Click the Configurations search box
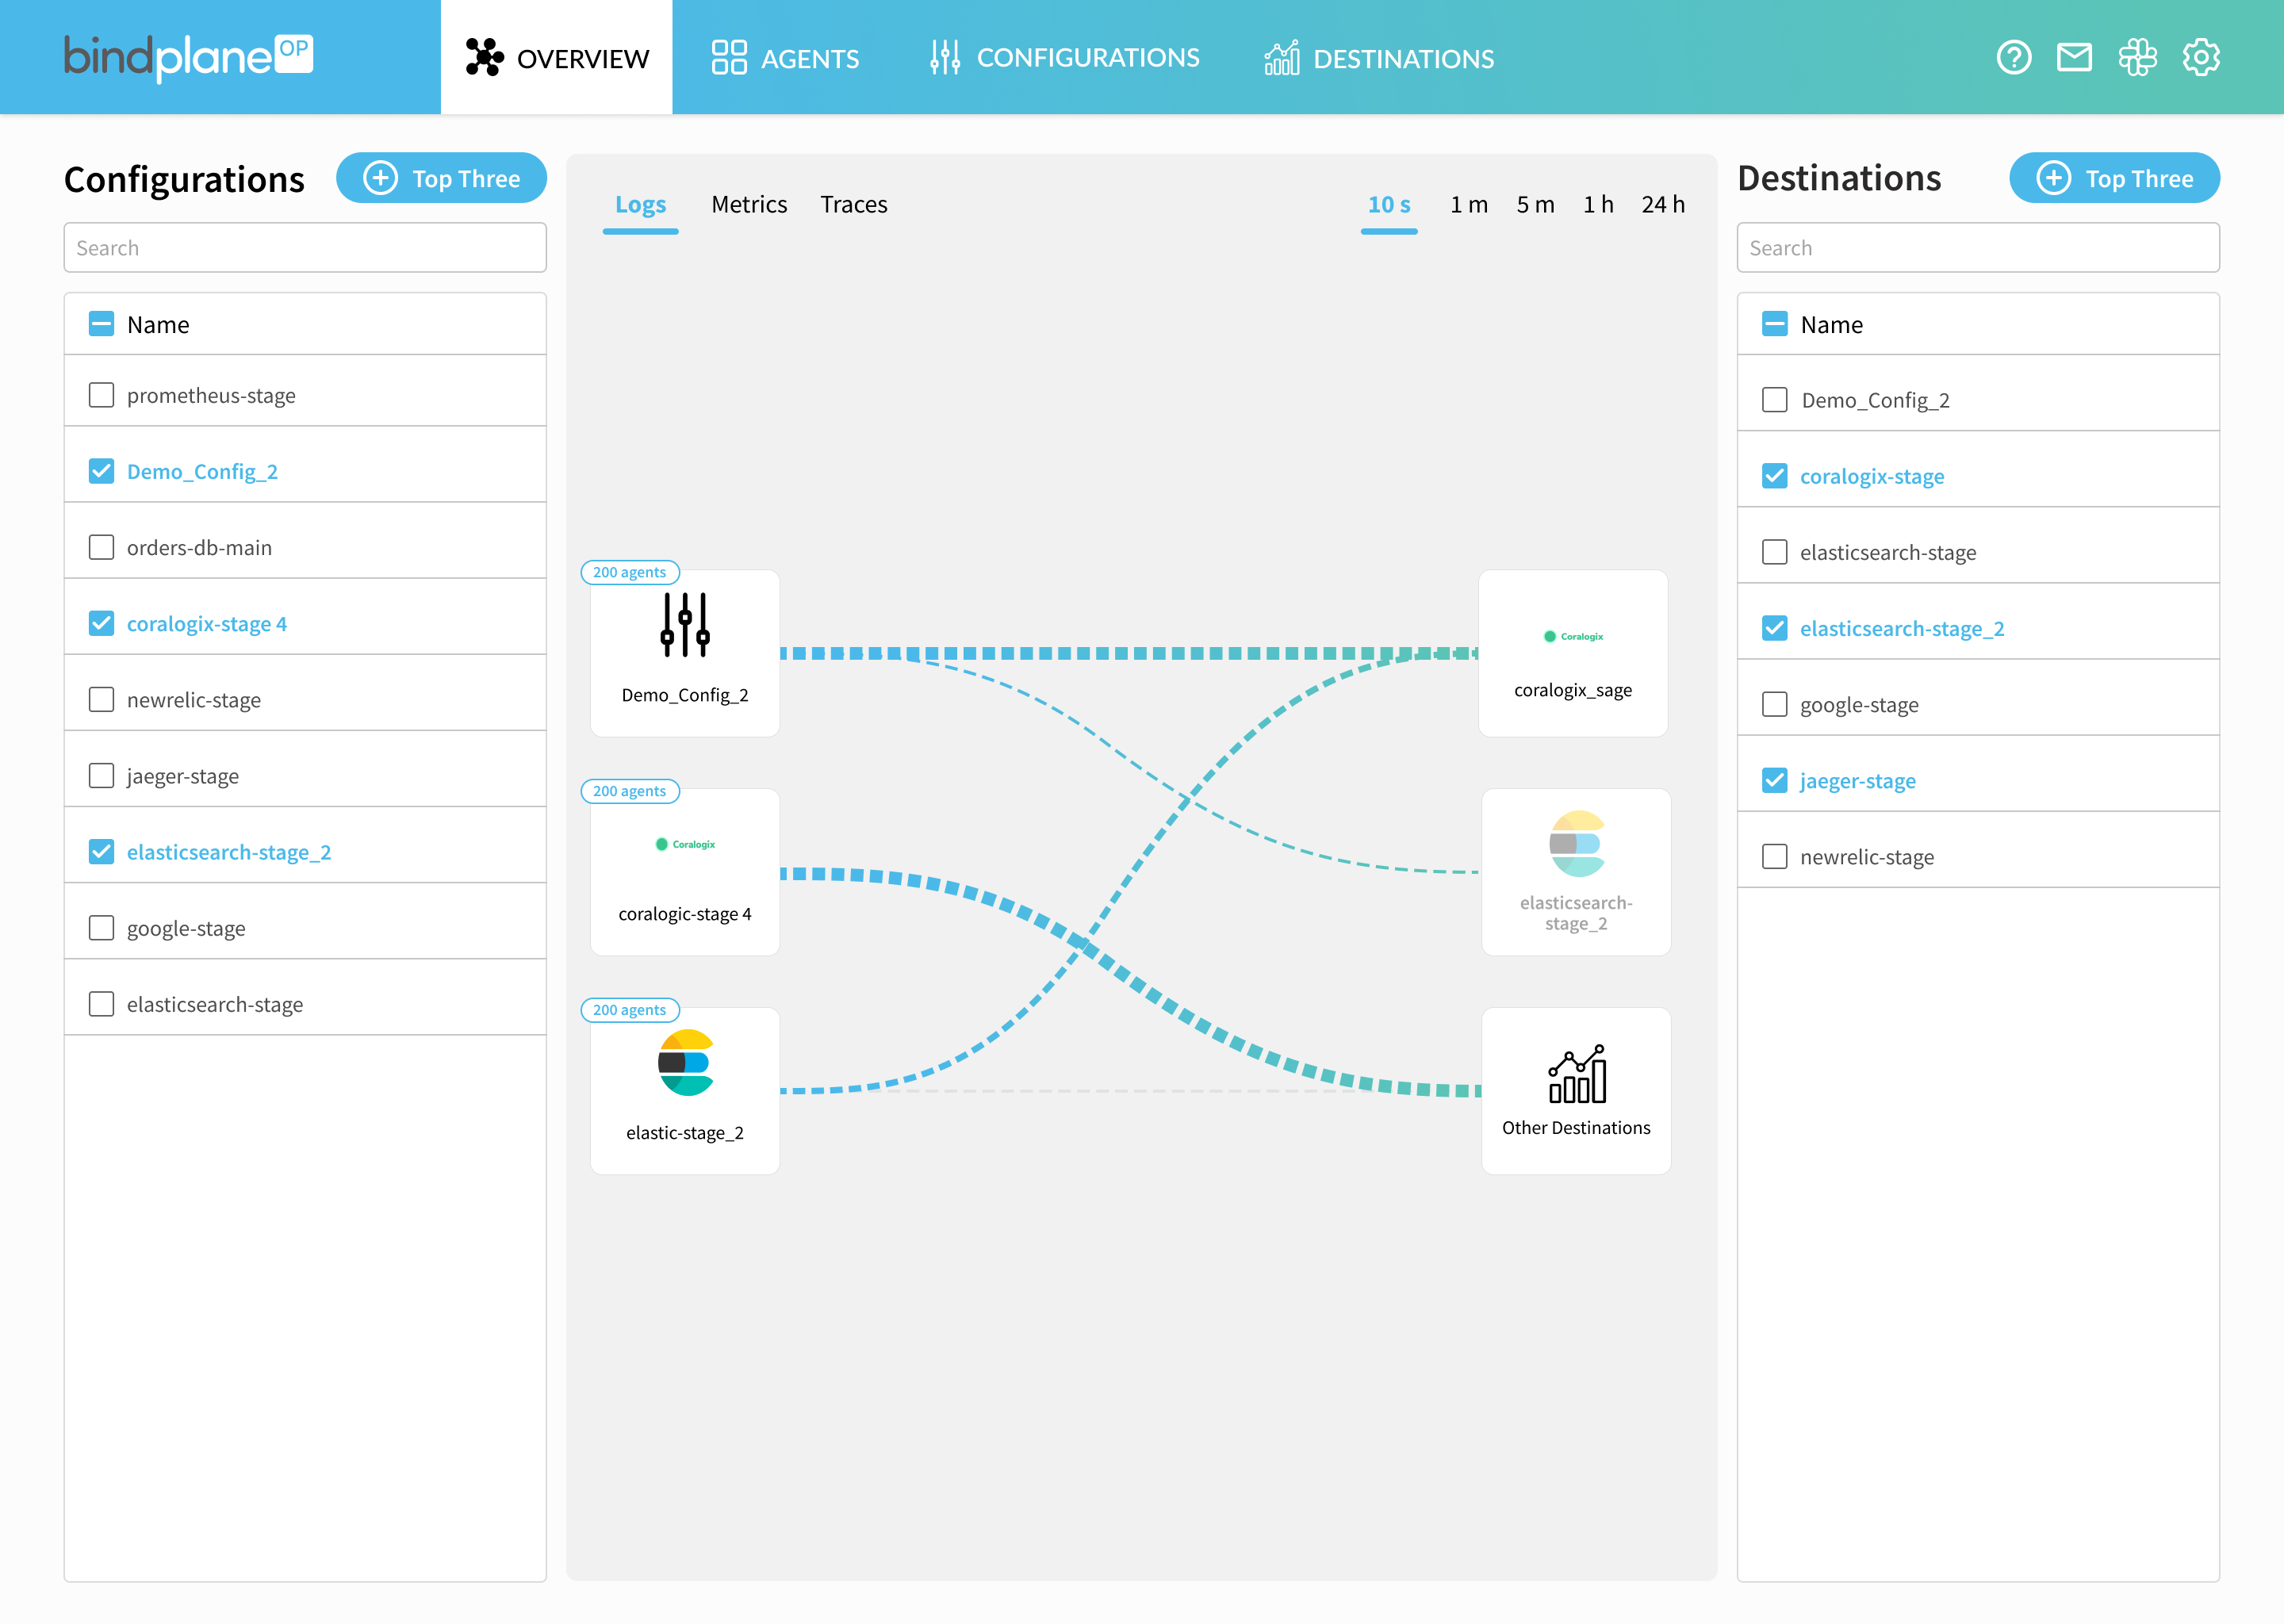This screenshot has height=1624, width=2284. 305,248
